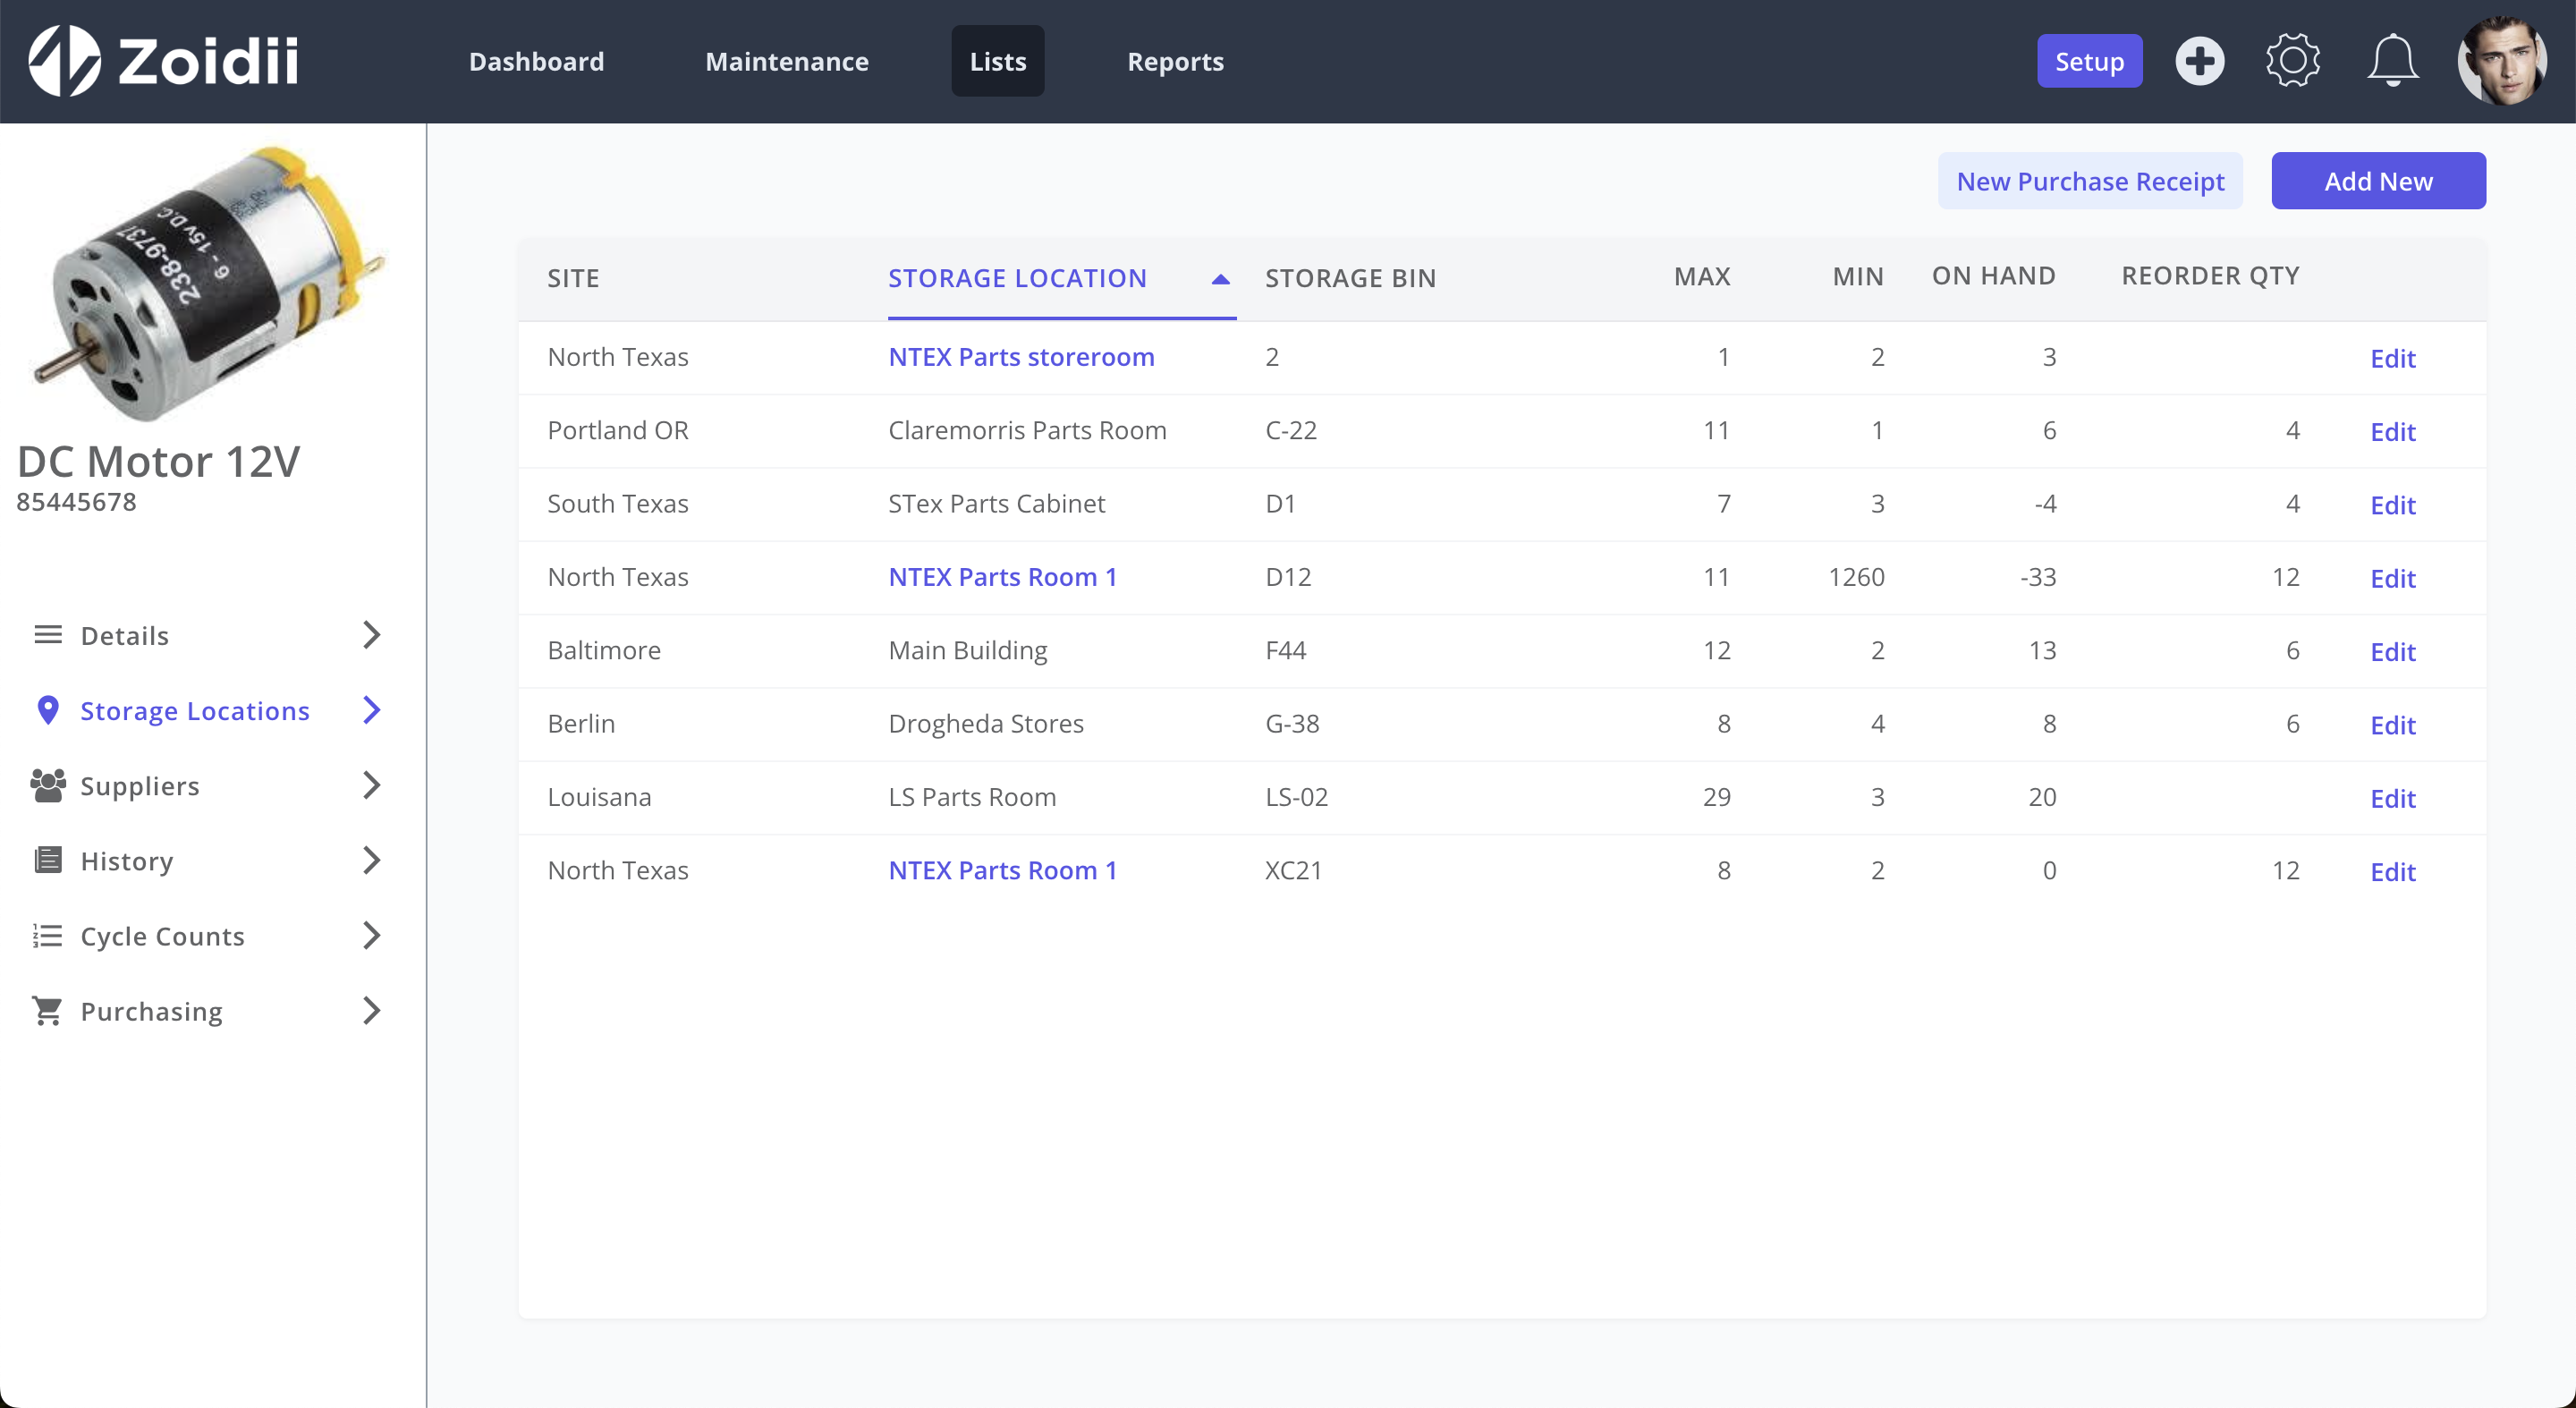Click the plus circle add icon
2576x1408 pixels.
[2199, 61]
